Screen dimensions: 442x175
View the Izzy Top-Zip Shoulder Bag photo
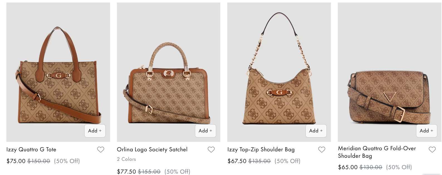click(x=279, y=72)
